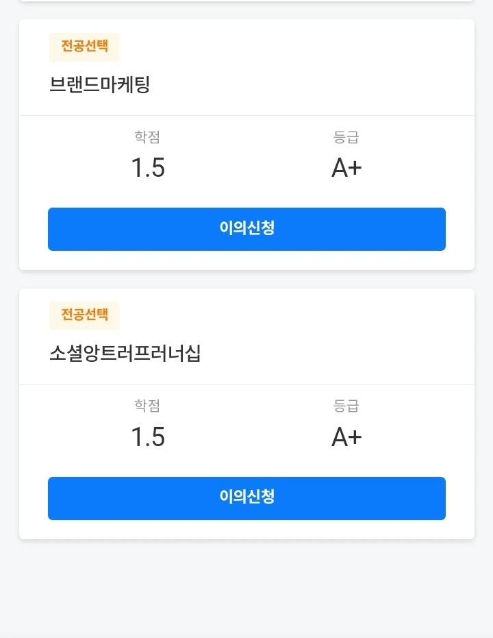Image resolution: width=493 pixels, height=638 pixels.
Task: Click the divider line in the 브랜드마케팅 card
Action: point(246,116)
